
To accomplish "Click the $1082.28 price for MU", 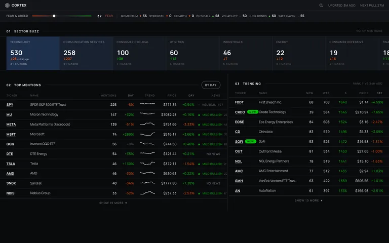I will tap(169, 114).
